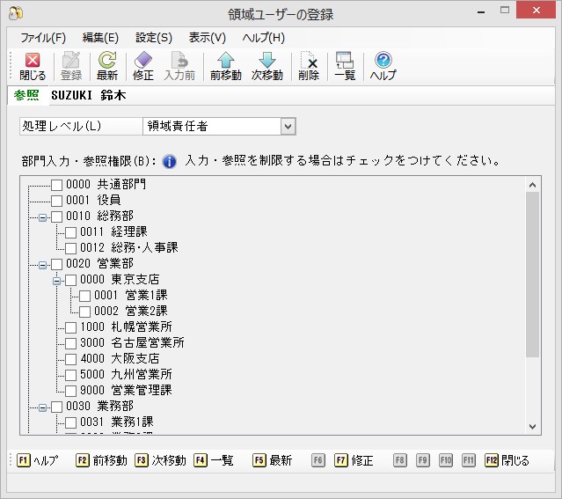This screenshot has height=499, width=562.
Task: Check the 0000 共通部門 checkbox
Action: 57,185
